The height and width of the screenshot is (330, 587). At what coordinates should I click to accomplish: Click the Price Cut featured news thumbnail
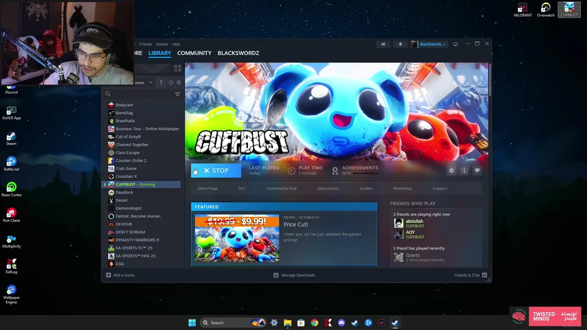(x=237, y=238)
